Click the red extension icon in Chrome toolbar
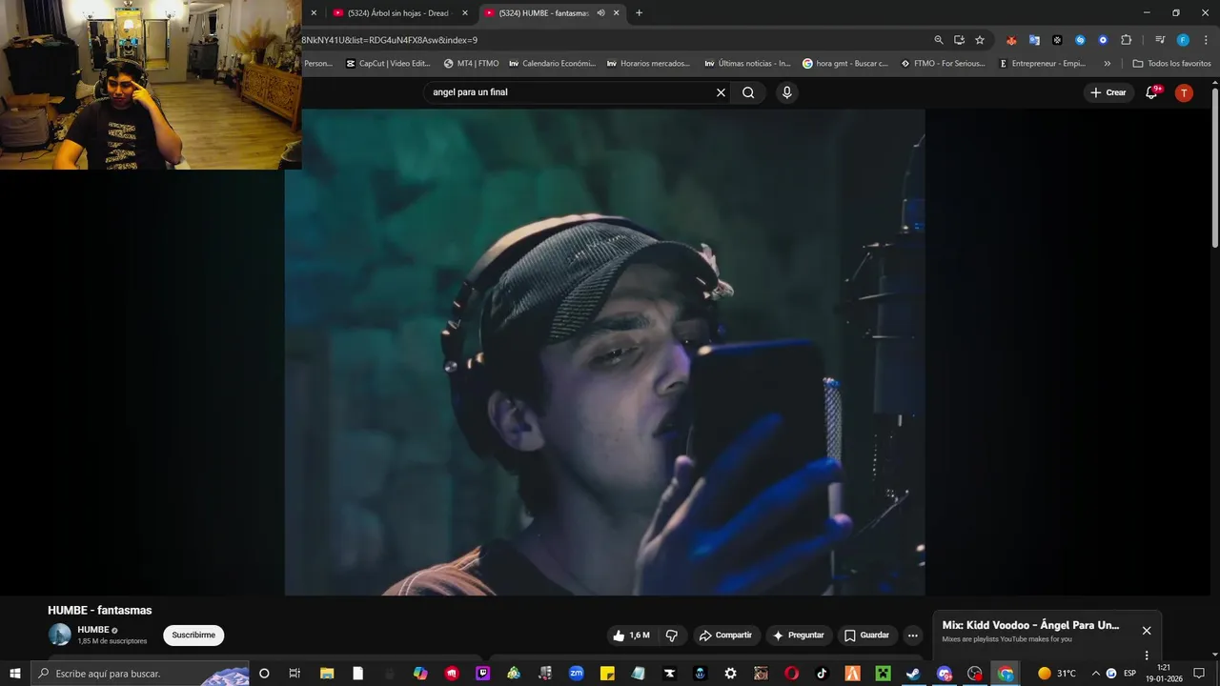The height and width of the screenshot is (686, 1220). tap(1011, 40)
